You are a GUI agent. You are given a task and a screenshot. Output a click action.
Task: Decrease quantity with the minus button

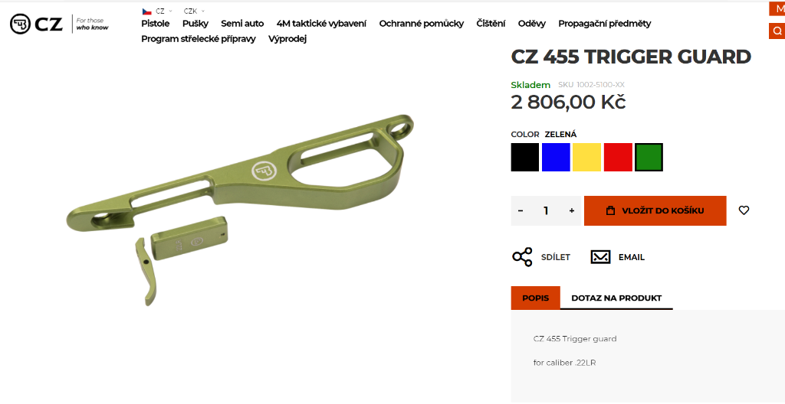coord(521,210)
